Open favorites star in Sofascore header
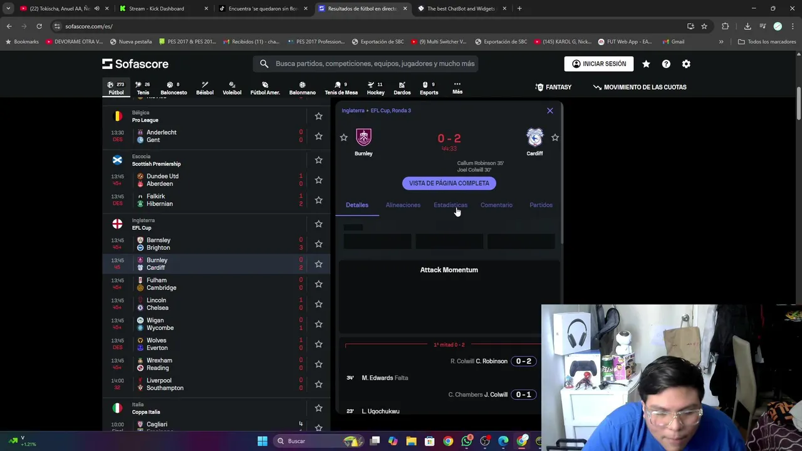Image resolution: width=802 pixels, height=451 pixels. coord(646,64)
